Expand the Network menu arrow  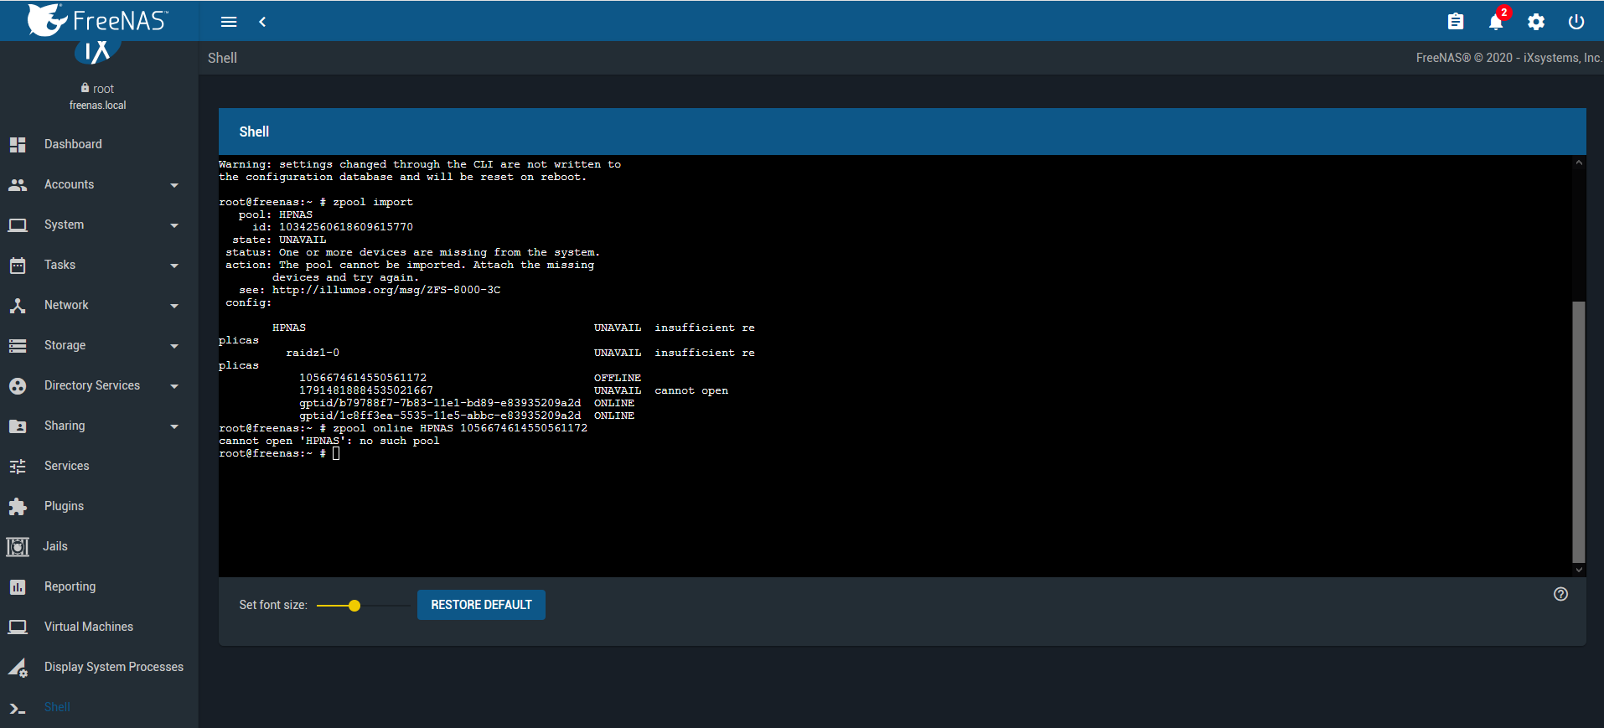[174, 306]
